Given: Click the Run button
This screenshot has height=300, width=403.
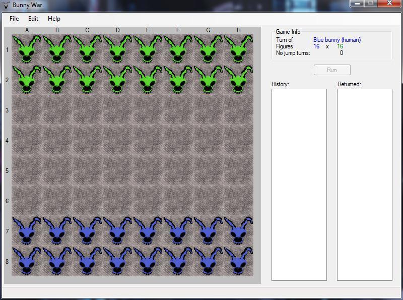Looking at the screenshot, I should tap(332, 70).
